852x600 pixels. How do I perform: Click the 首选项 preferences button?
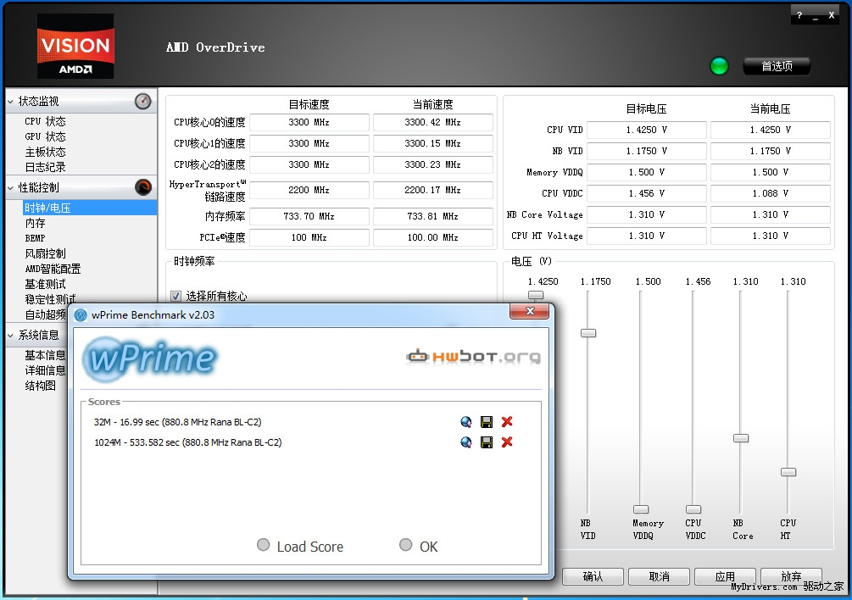point(777,66)
